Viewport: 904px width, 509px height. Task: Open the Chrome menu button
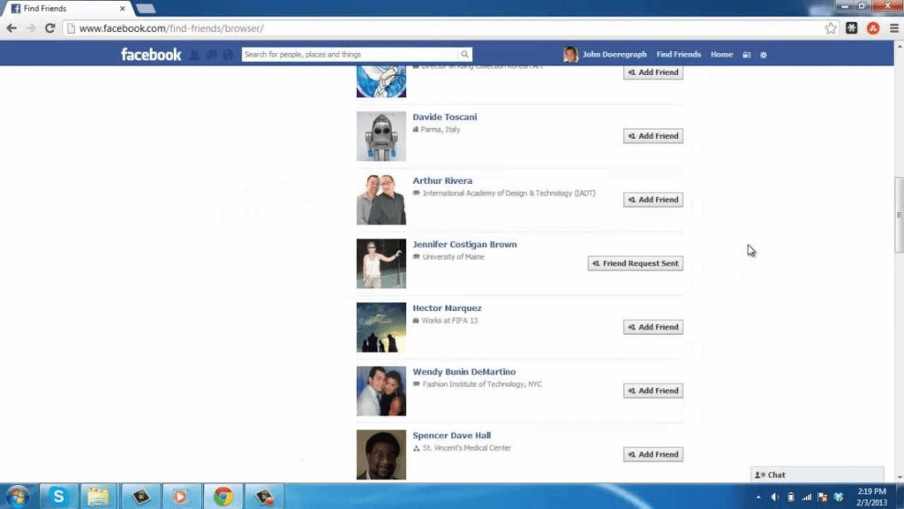coord(893,28)
